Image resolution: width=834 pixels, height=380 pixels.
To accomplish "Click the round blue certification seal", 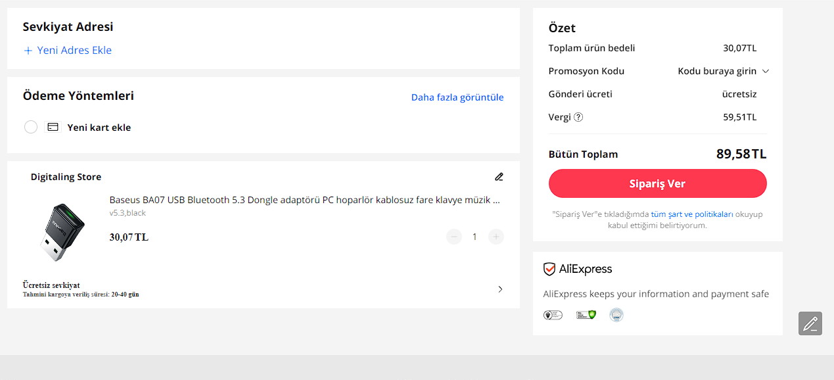I will coord(616,315).
